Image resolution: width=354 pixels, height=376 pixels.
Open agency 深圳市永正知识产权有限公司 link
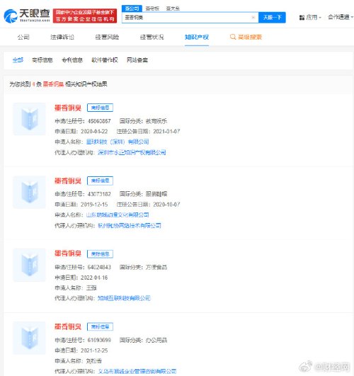tap(132, 152)
